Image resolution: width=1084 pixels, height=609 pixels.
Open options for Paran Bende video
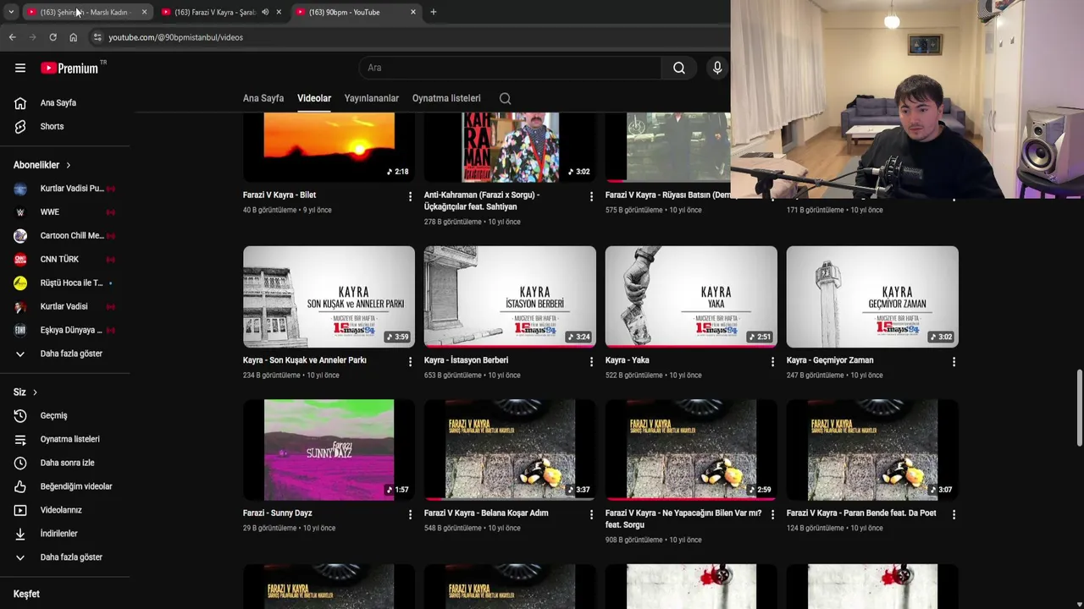click(x=954, y=514)
